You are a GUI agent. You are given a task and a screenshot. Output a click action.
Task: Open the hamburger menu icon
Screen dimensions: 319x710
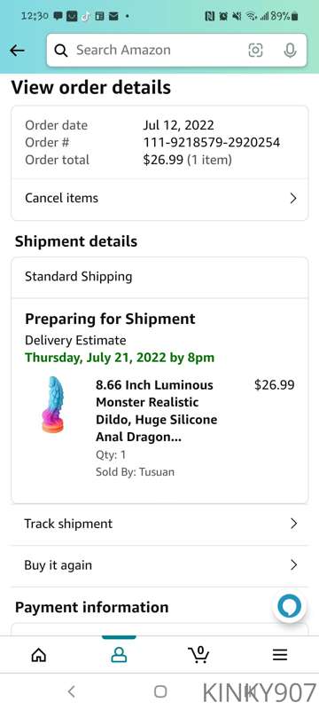(280, 655)
